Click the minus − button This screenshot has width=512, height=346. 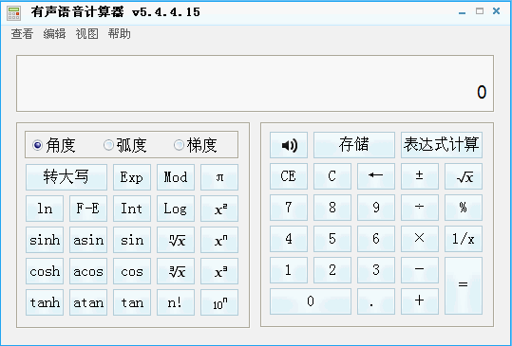tap(420, 270)
